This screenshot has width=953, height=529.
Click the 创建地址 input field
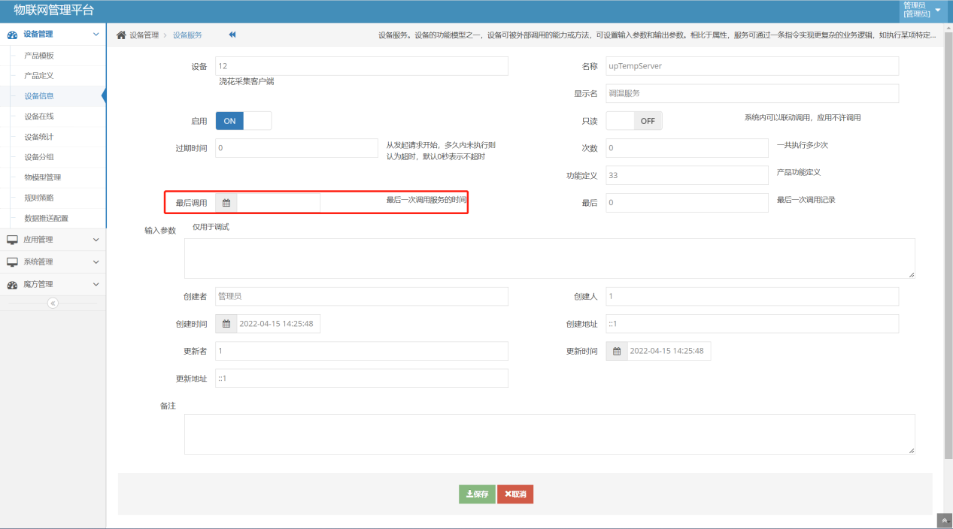click(752, 324)
